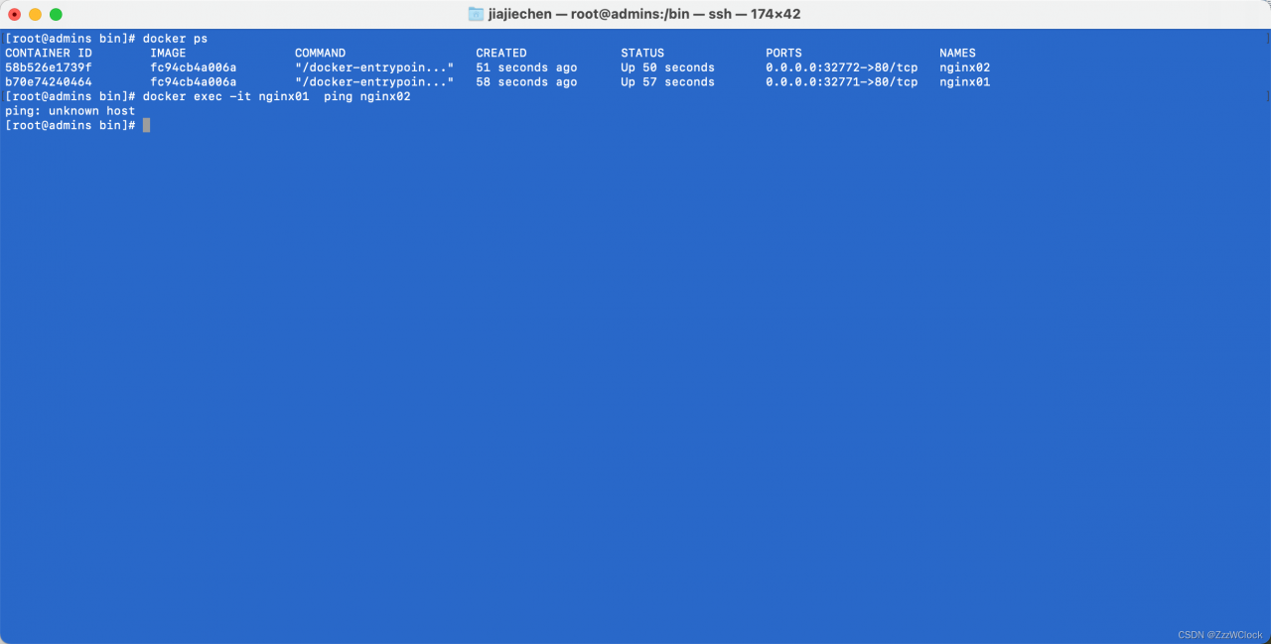Image resolution: width=1271 pixels, height=644 pixels.
Task: Maximize the terminal with green button
Action: (56, 14)
